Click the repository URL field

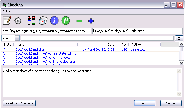47,31
